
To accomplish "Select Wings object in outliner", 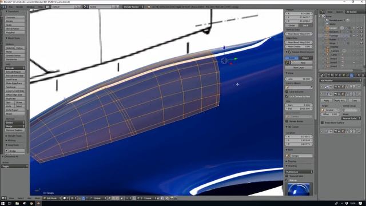I will (x=332, y=43).
